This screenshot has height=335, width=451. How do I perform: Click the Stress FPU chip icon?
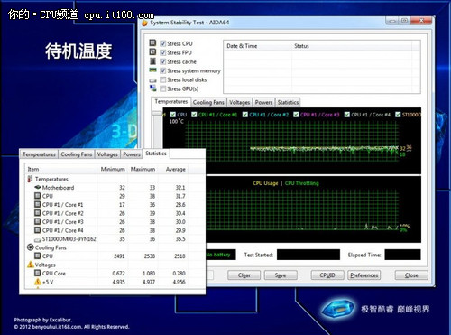pos(152,51)
